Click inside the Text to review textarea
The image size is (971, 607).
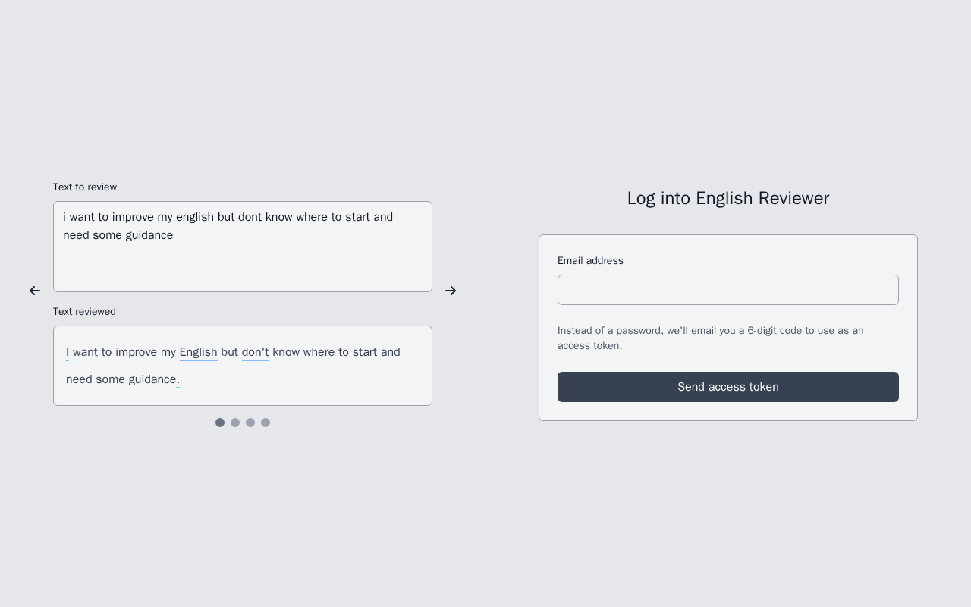[243, 247]
